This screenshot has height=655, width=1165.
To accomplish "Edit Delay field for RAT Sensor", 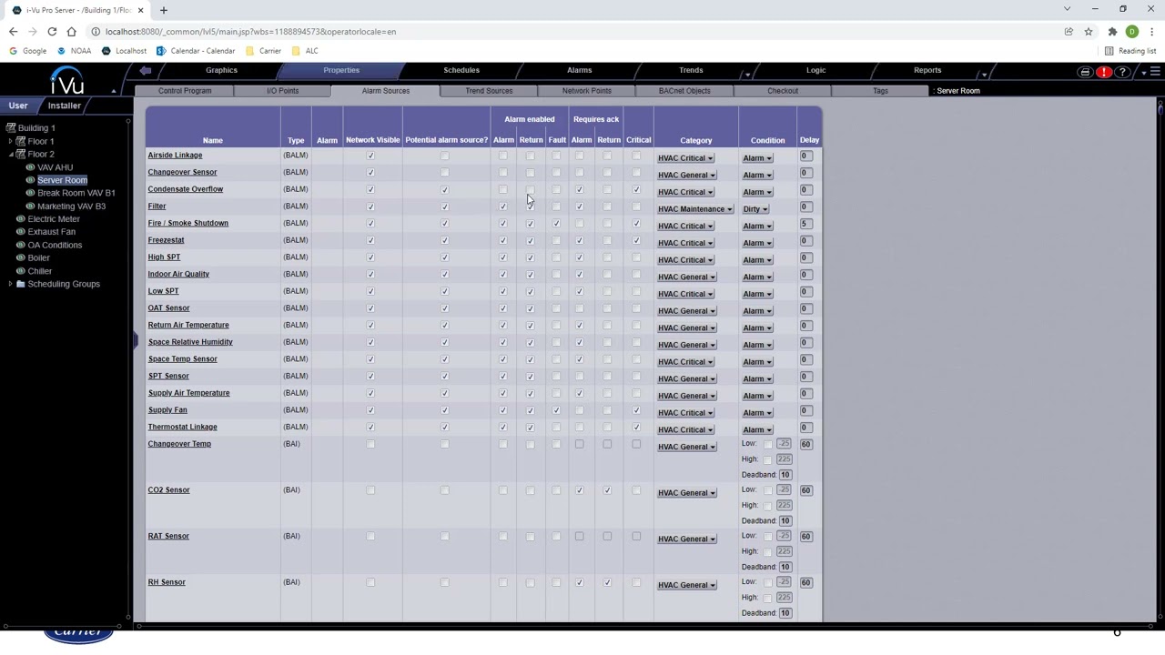I will tap(805, 537).
